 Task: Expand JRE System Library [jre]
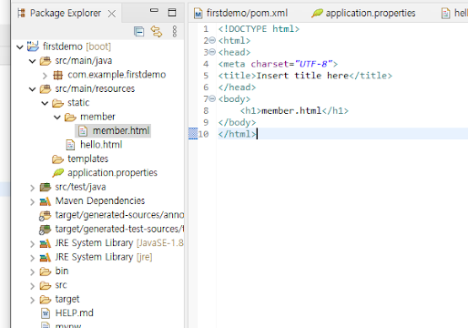point(33,258)
